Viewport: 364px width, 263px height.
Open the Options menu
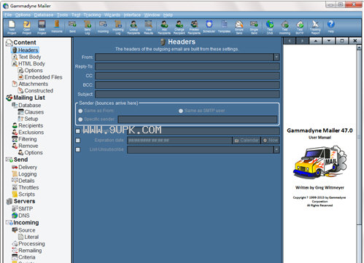pos(23,15)
